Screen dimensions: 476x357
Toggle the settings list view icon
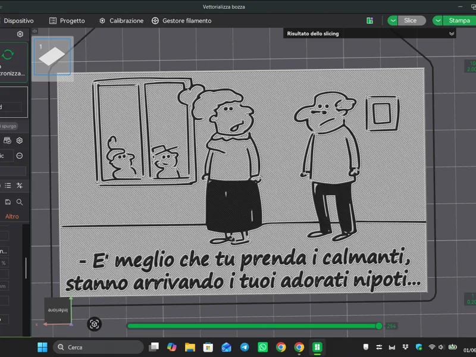(8, 186)
